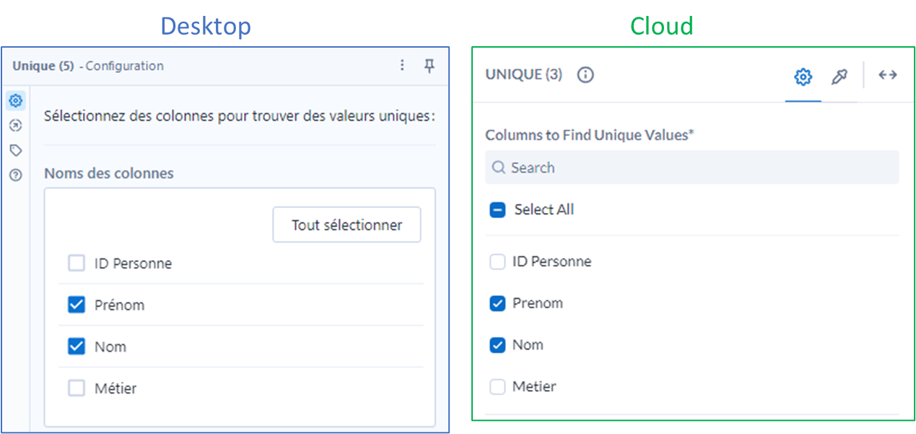
Task: Select the eyedropper icon in Cloud panel
Action: (839, 74)
